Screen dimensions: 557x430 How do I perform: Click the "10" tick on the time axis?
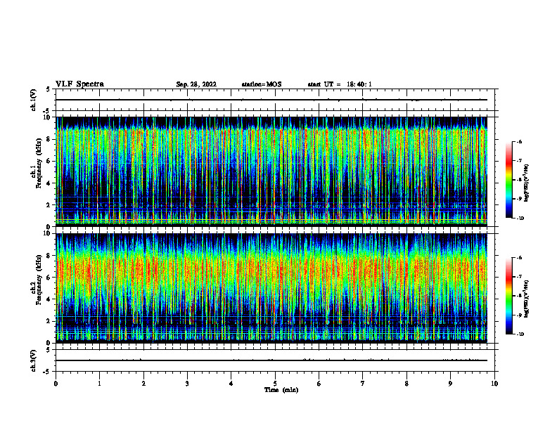[x=494, y=384]
